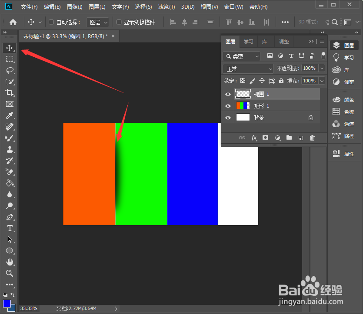The image size is (363, 314).
Task: Select the Quick Selection tool
Action: coord(9,82)
